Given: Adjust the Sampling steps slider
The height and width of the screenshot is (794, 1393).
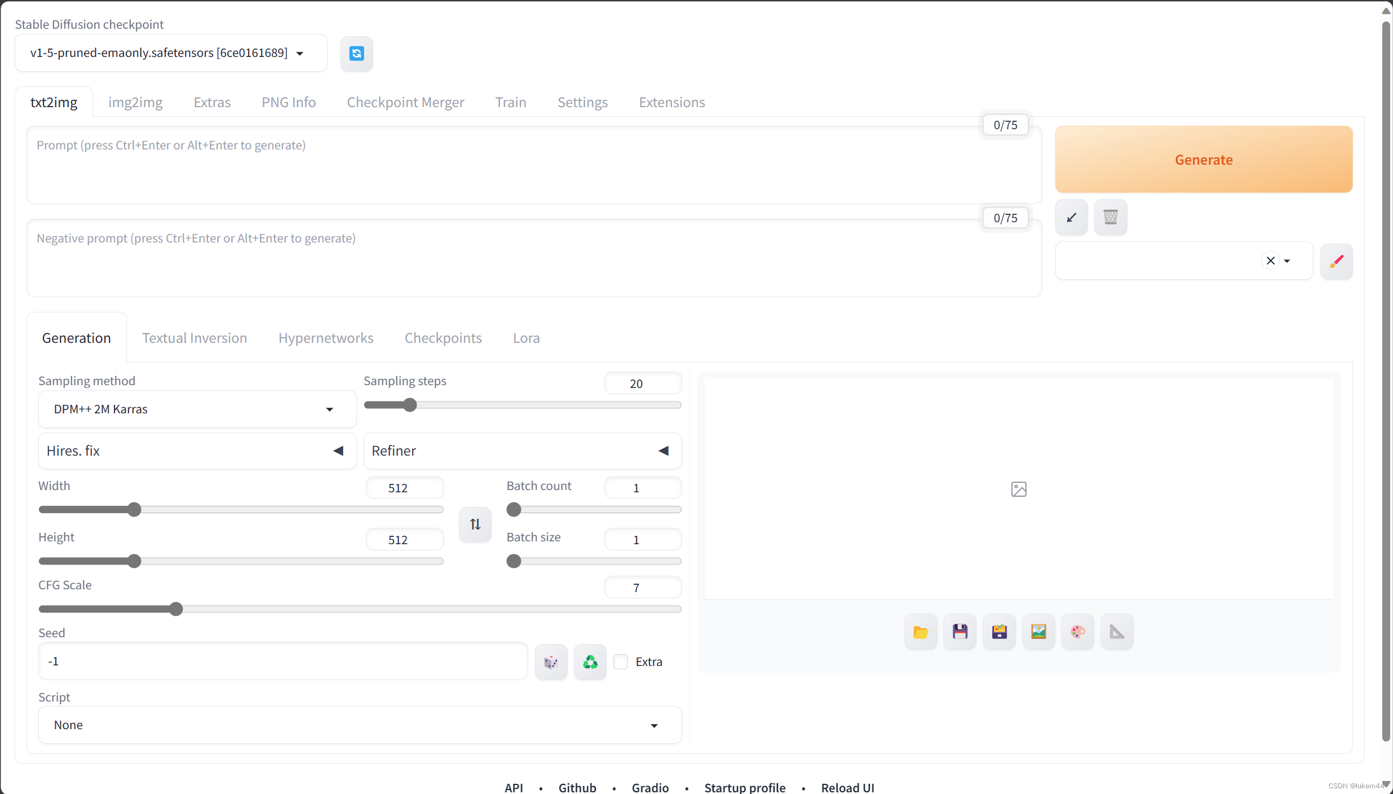Looking at the screenshot, I should pyautogui.click(x=523, y=405).
